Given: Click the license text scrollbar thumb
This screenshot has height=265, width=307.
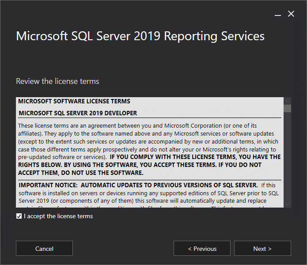Looking at the screenshot, I should [x=288, y=109].
